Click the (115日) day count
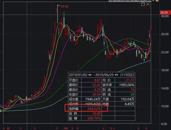Screen dimensions: 171x130 pyautogui.click(x=126, y=75)
